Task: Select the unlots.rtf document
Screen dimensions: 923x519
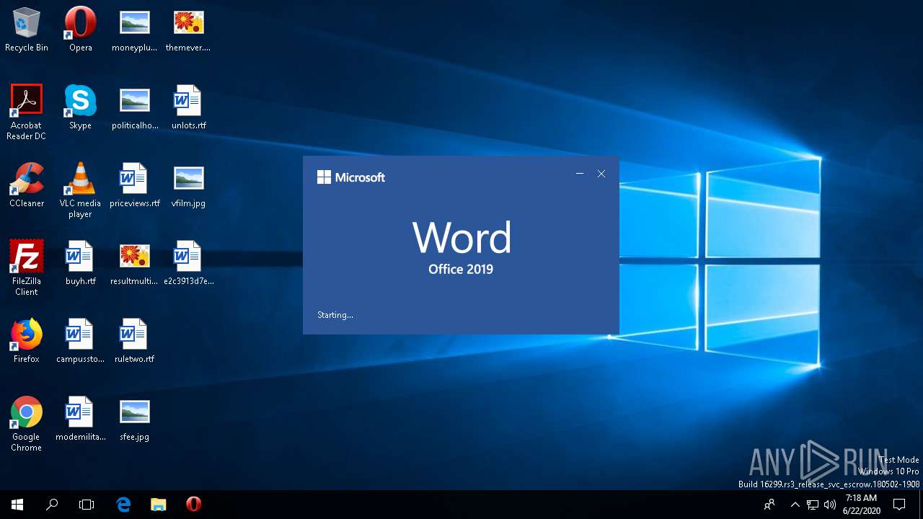Action: tap(188, 107)
